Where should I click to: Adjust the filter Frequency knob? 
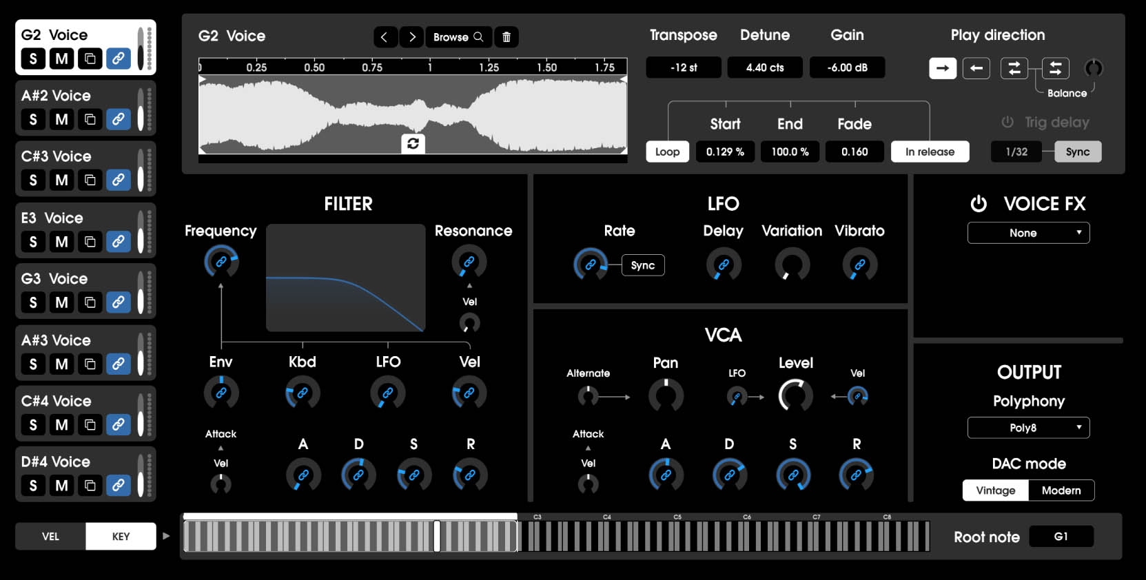221,262
